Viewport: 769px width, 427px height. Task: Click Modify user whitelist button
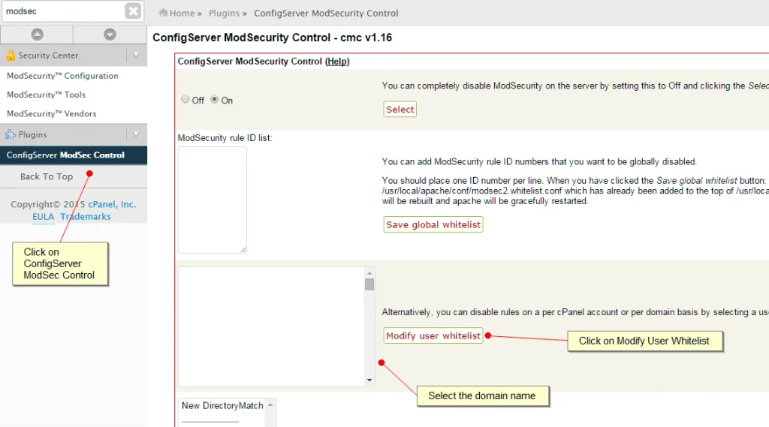point(433,335)
